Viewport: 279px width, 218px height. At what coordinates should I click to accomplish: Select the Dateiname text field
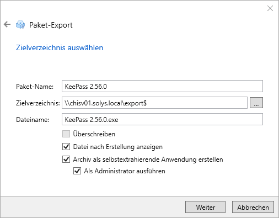(x=162, y=119)
